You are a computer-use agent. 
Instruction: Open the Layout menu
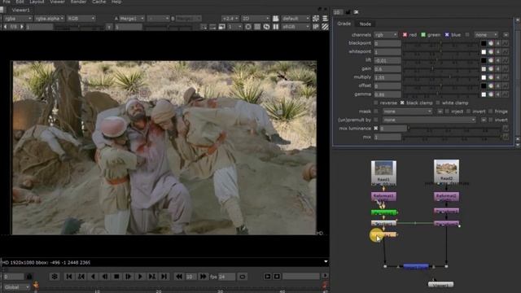pos(37,2)
